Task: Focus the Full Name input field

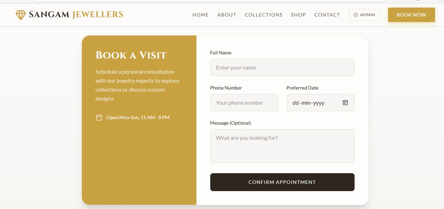Action: click(282, 67)
